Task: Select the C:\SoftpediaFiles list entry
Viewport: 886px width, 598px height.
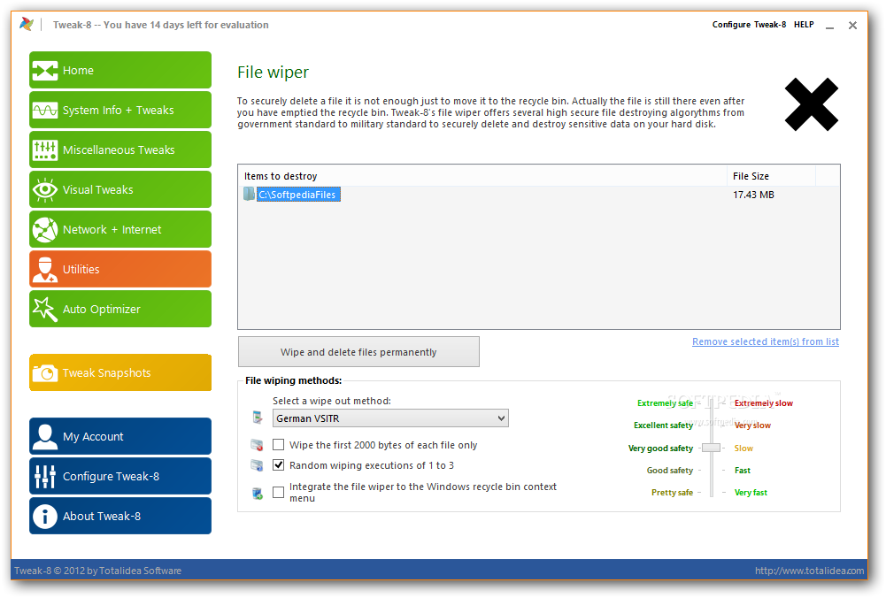Action: 298,195
